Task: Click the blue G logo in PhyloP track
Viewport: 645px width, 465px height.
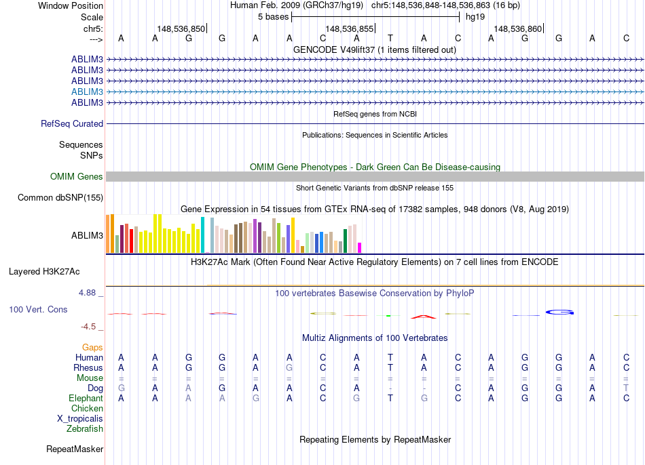Action: (559, 312)
